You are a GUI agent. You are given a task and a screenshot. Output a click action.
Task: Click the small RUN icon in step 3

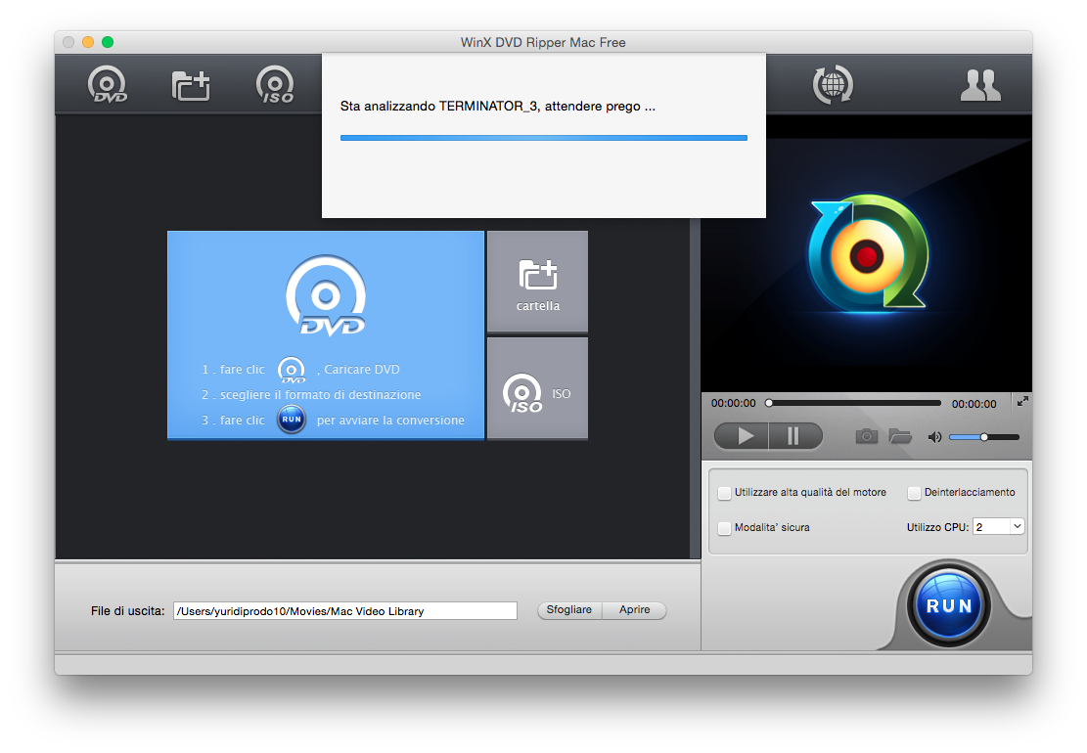pyautogui.click(x=292, y=420)
